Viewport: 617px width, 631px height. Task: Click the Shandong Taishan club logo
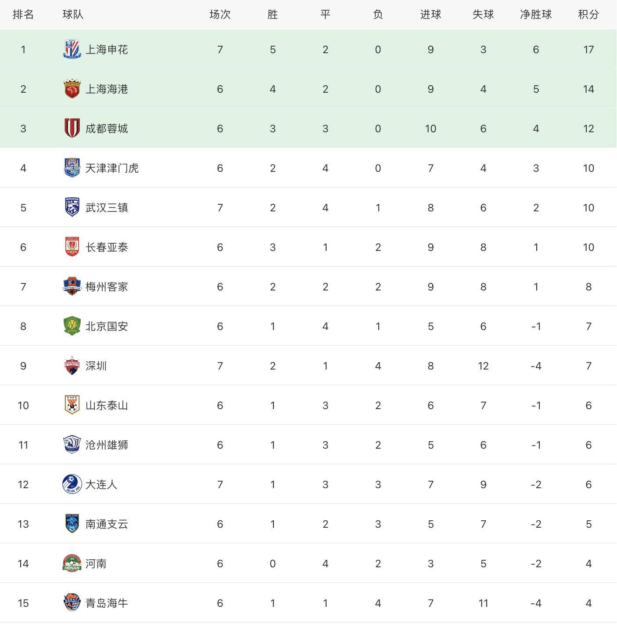(x=72, y=405)
